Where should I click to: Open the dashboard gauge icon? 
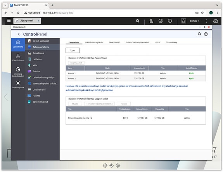click(216, 21)
